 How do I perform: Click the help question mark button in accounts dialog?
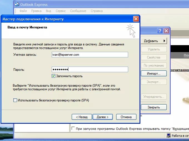point(160,31)
